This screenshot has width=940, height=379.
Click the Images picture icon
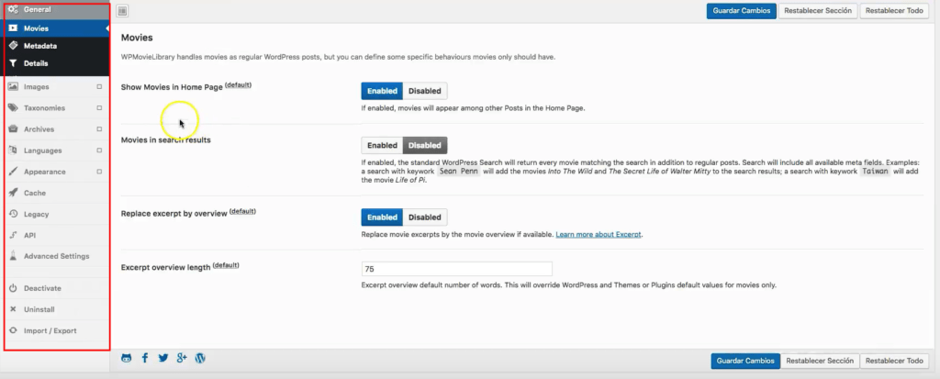(13, 86)
